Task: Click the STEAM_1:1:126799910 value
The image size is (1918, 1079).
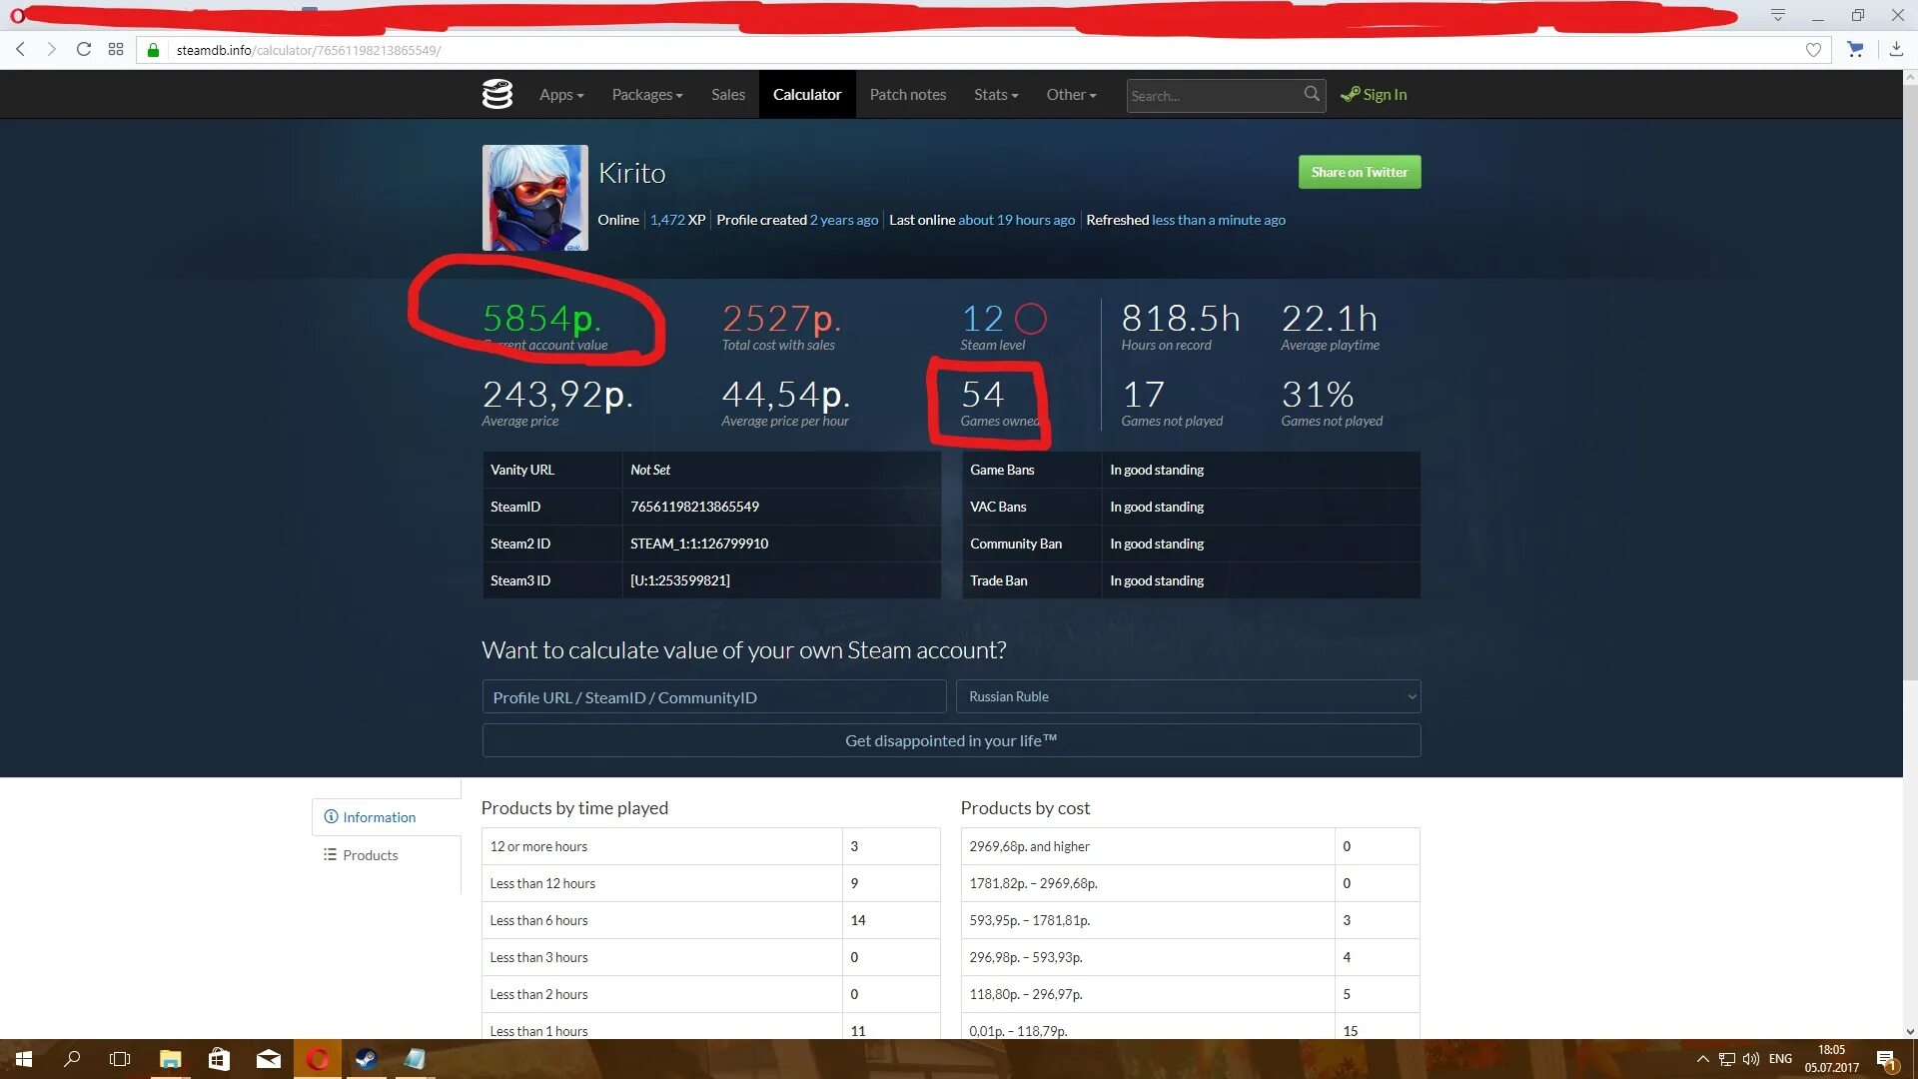Action: click(x=699, y=543)
